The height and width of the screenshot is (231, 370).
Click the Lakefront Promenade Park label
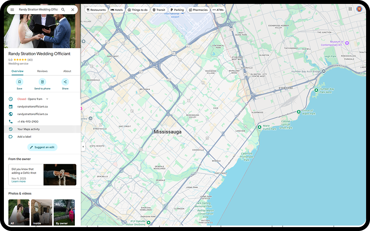tap(247, 157)
